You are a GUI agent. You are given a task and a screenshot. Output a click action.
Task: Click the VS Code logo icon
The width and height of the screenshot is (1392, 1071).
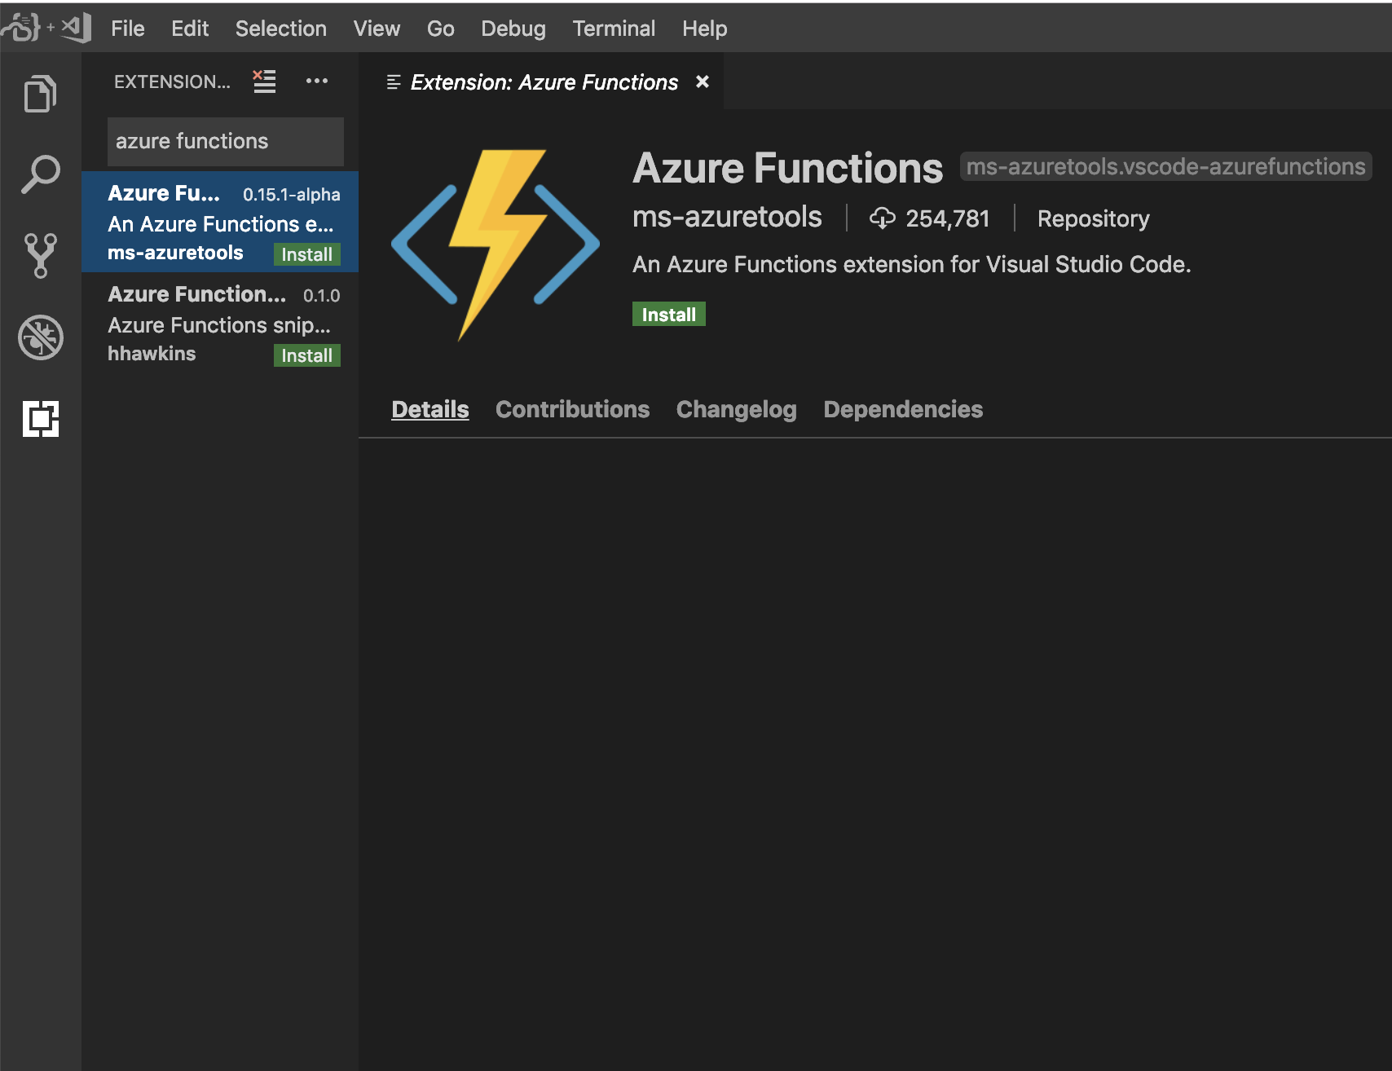(x=77, y=28)
